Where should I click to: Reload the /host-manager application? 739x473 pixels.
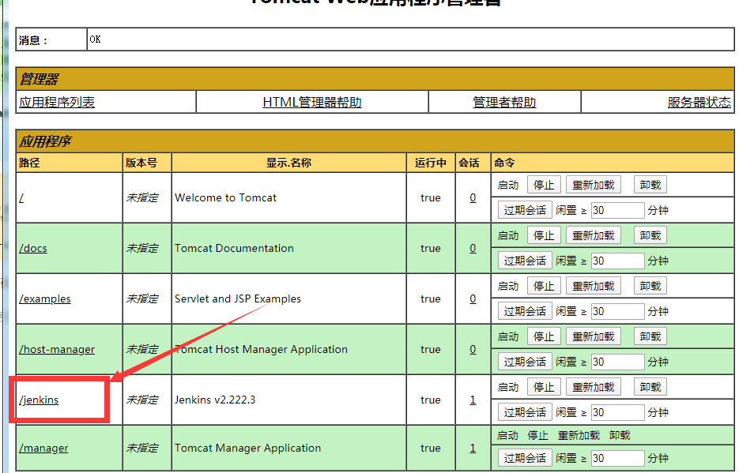594,336
